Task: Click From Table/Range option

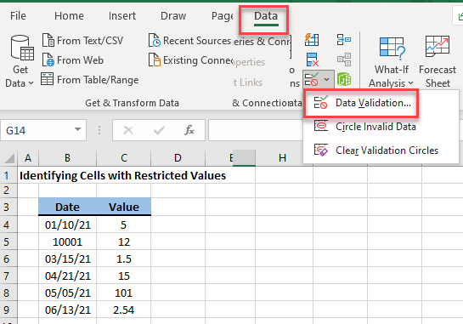Action: 90,80
